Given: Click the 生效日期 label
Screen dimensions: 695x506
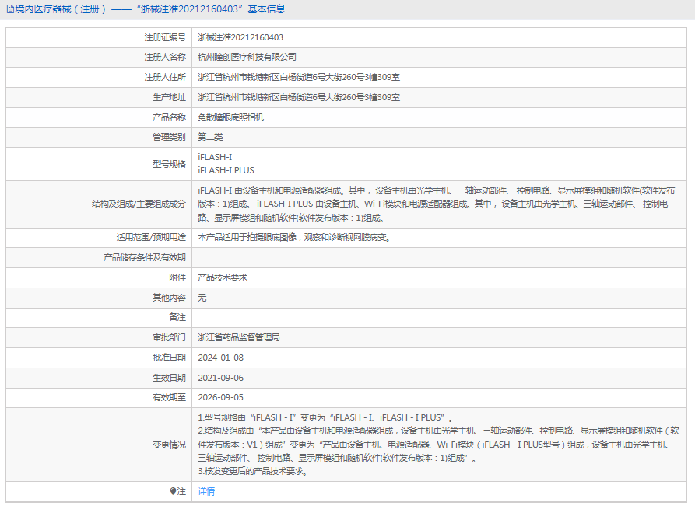Looking at the screenshot, I should (x=170, y=378).
